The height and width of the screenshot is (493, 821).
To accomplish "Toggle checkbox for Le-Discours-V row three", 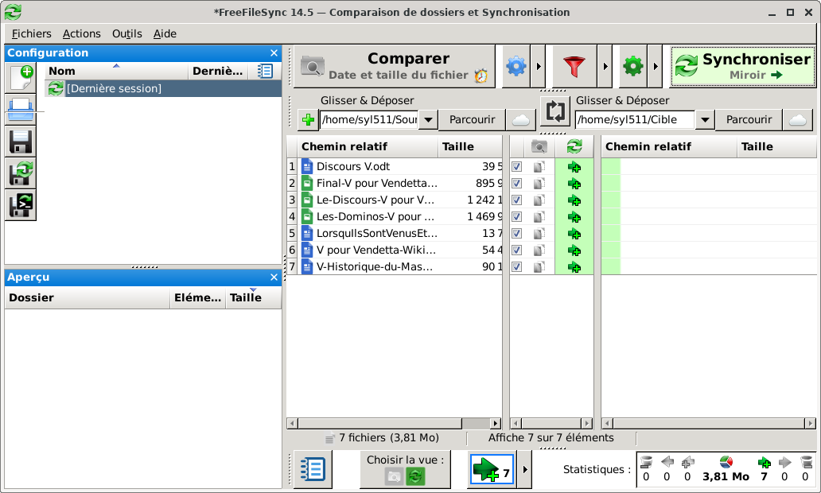I will [517, 200].
